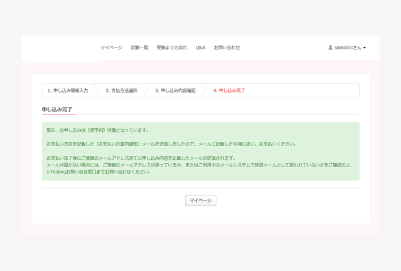Select step 3. 申し込み内容確認
This screenshot has width=401, height=271.
click(x=176, y=90)
